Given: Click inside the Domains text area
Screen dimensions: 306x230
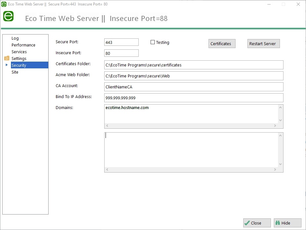Looking at the screenshot, I should coord(191,114).
